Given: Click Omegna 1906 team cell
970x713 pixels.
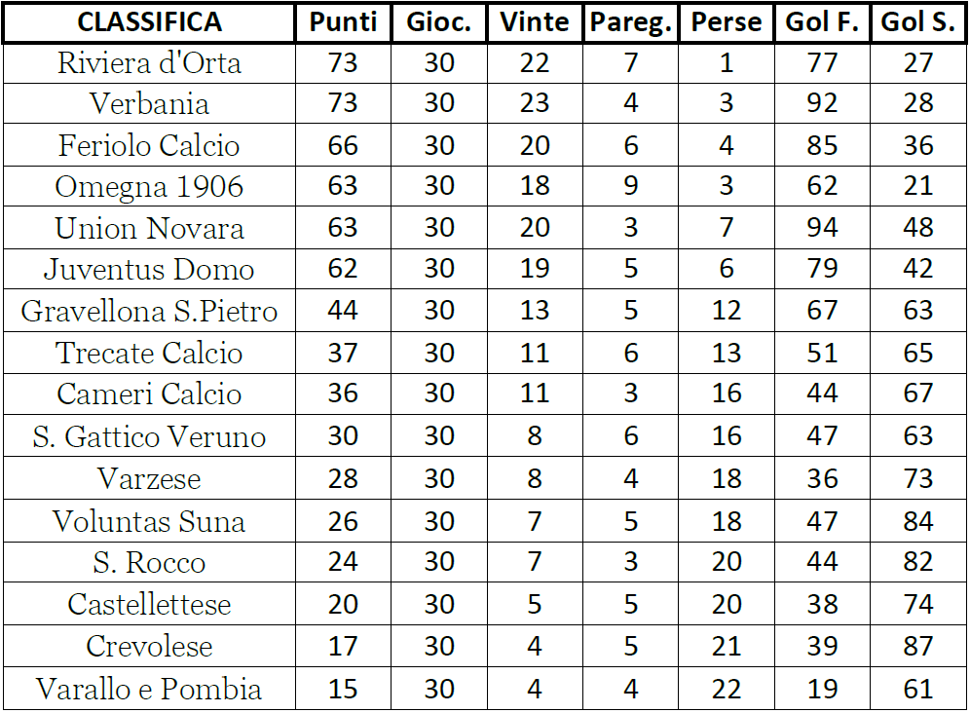Looking at the screenshot, I should click(149, 186).
